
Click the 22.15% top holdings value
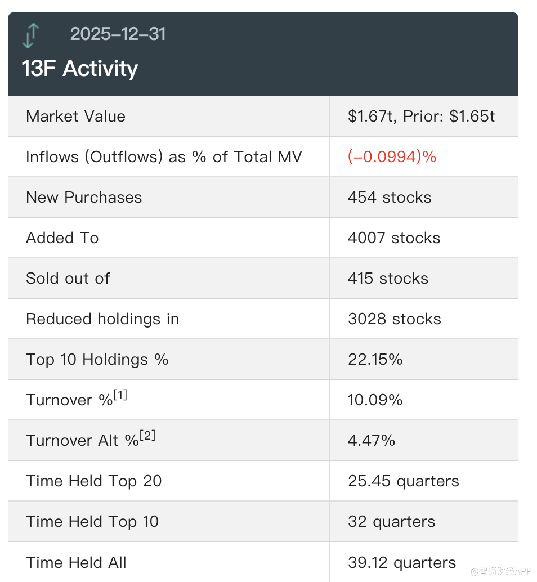pyautogui.click(x=375, y=360)
